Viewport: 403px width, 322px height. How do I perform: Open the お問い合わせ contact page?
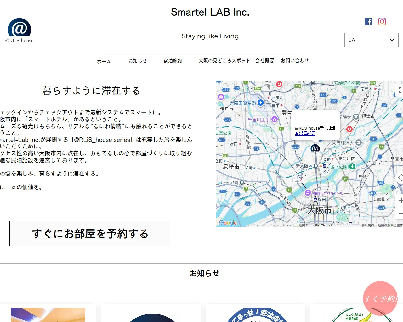tap(295, 61)
